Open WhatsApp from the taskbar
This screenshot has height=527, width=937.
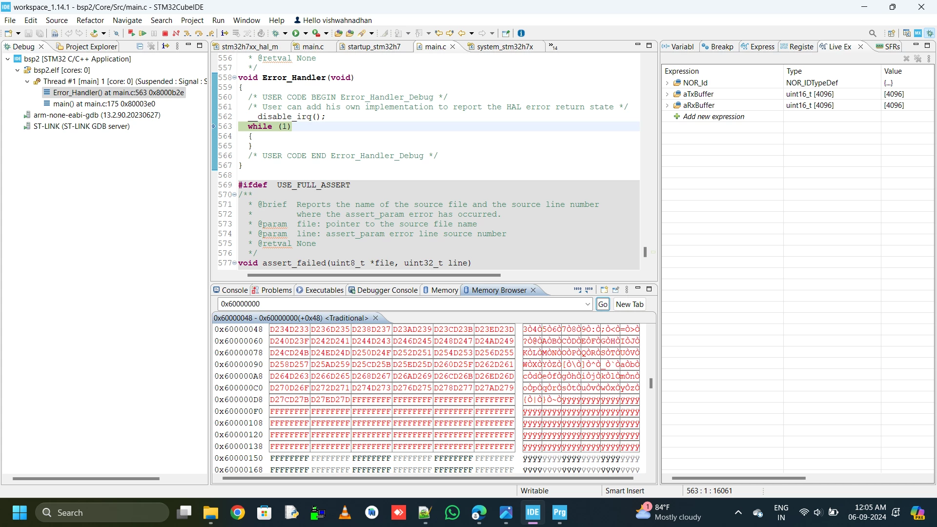point(452,512)
